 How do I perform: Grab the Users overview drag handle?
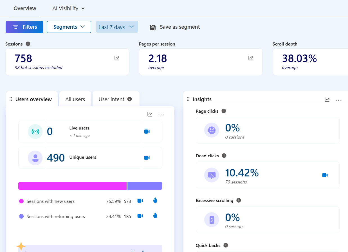(11, 99)
